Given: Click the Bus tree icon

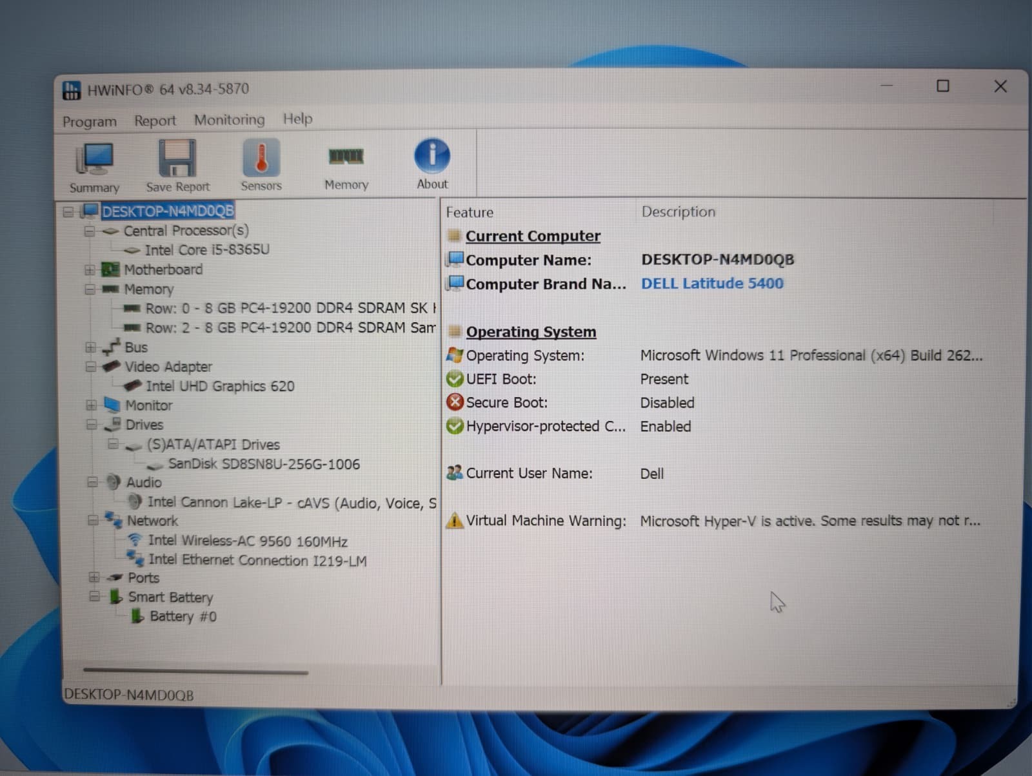Looking at the screenshot, I should click(112, 347).
